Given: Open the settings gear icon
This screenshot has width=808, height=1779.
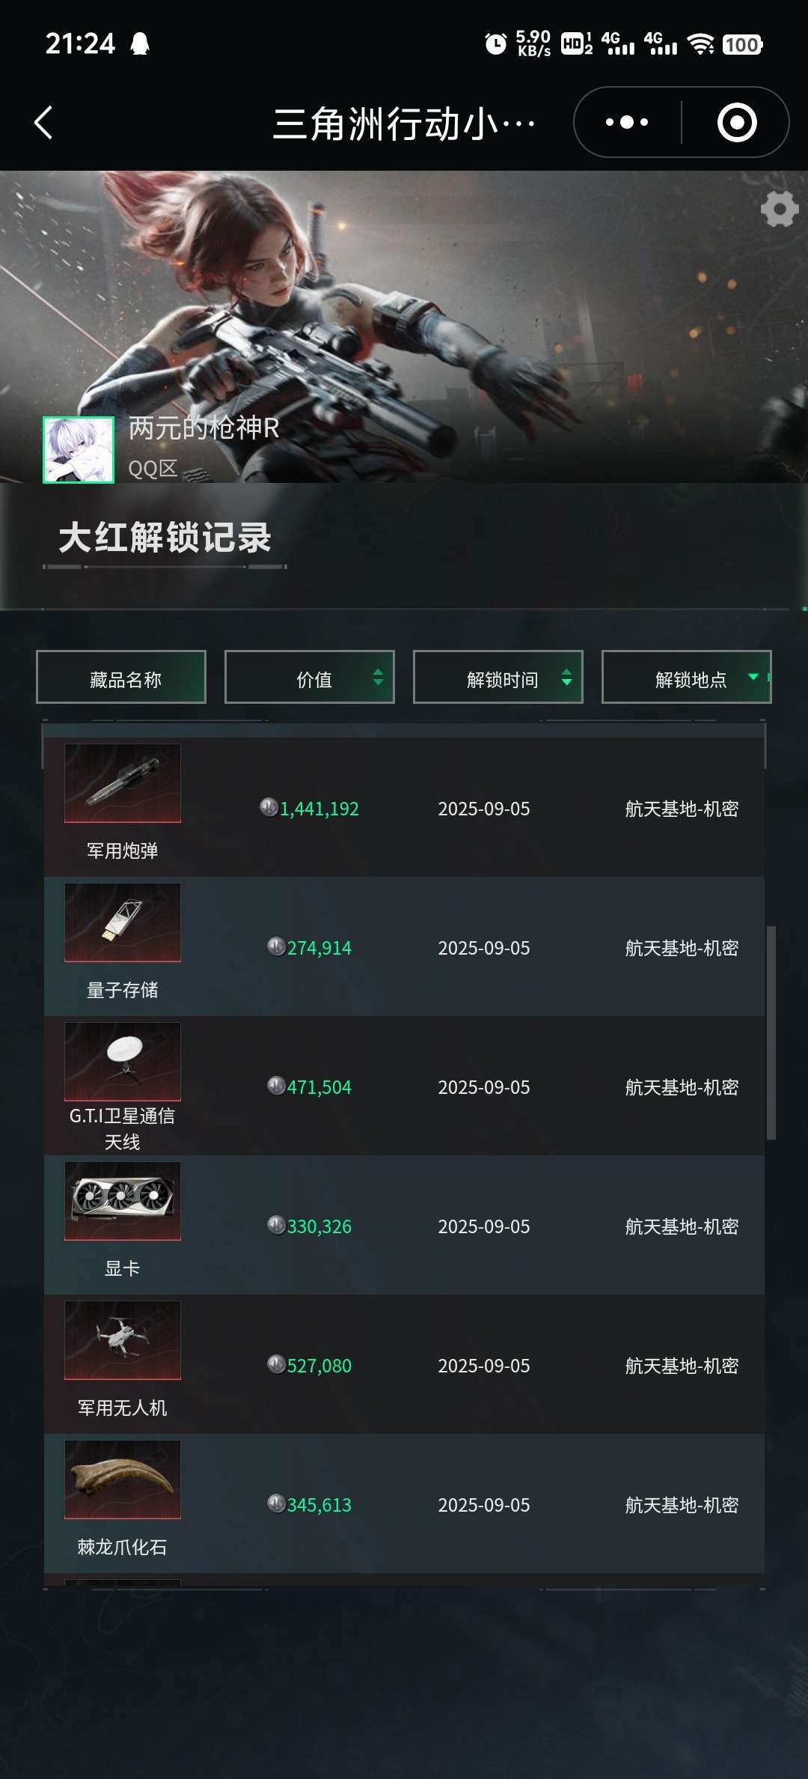Looking at the screenshot, I should 780,209.
